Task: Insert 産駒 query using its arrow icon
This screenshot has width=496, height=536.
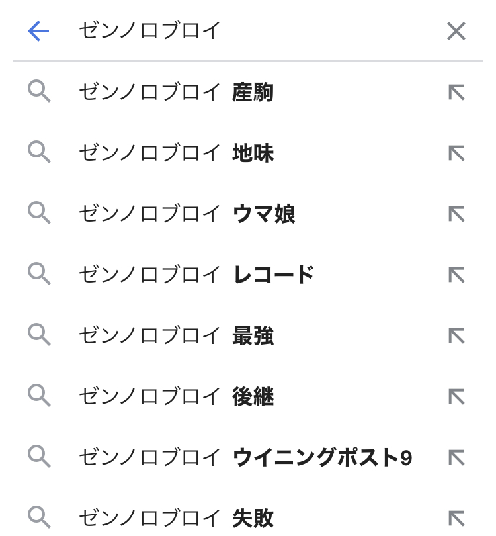Action: point(456,93)
